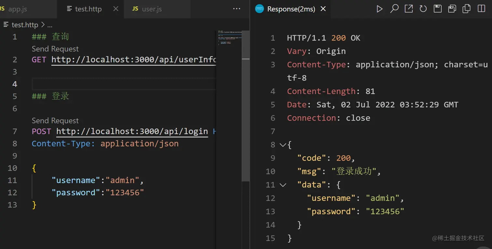Click the stacked floppy disks save icon
This screenshot has width=492, height=249.
pos(452,9)
